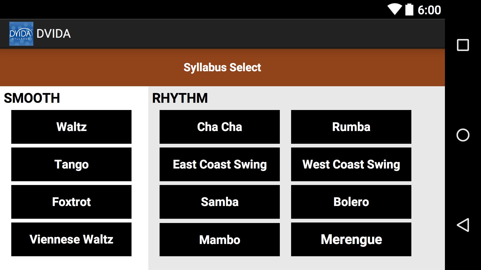Screen dimensions: 481x270
Task: Tap the DVIDA title text
Action: (54, 34)
